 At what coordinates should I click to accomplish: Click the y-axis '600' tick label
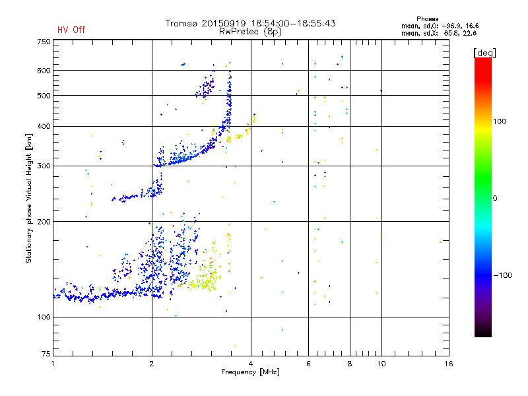44,71
